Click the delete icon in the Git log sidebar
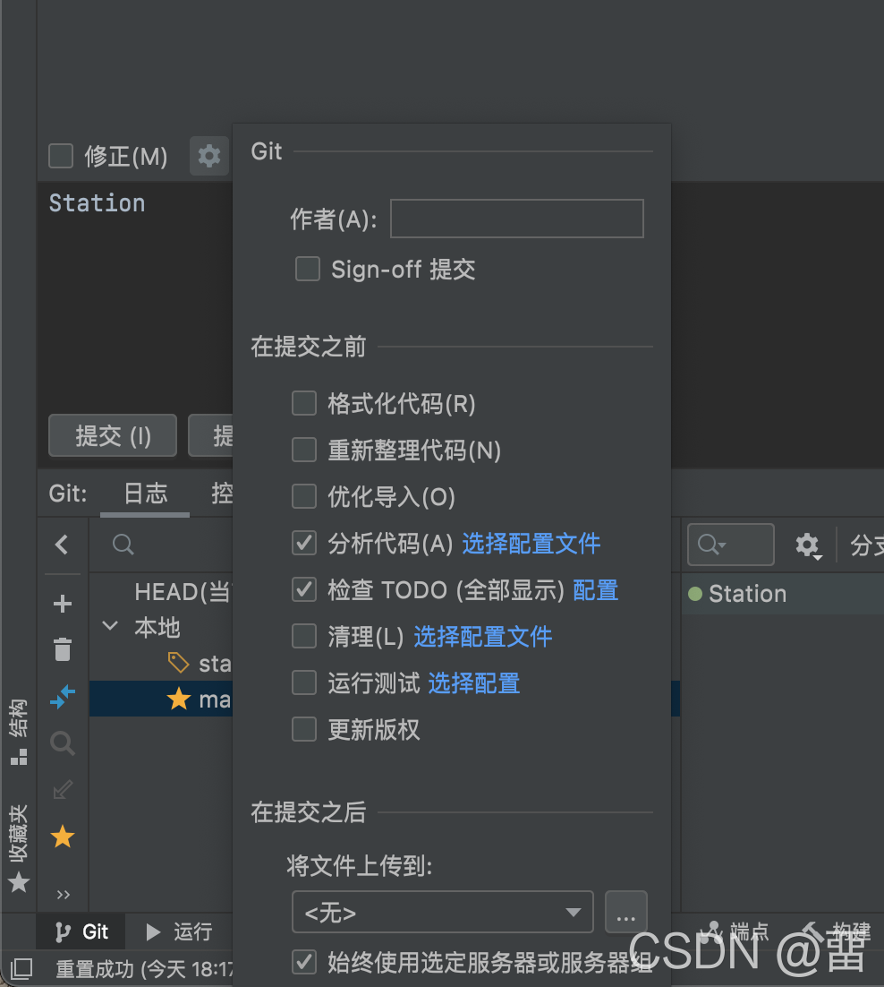 (63, 649)
